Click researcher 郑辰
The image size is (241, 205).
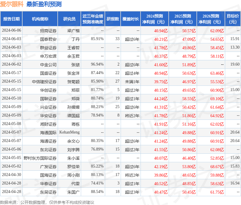coord(76,90)
